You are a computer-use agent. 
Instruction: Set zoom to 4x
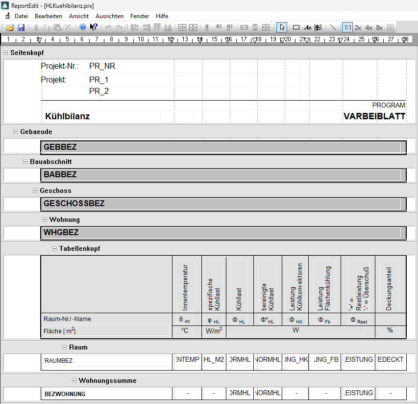[x=369, y=27]
